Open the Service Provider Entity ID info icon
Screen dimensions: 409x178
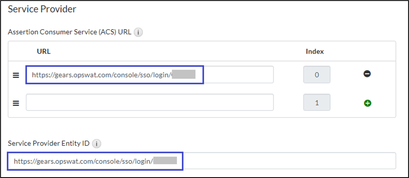click(97, 144)
